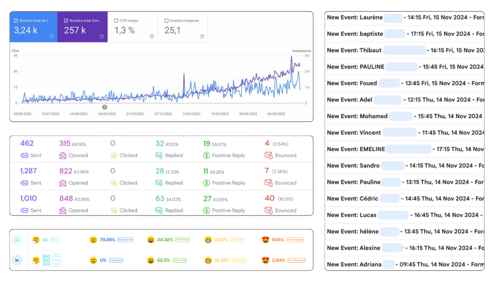Click the Positive Reply dollar icon beside 19
This screenshot has width=494, height=282.
click(206, 156)
